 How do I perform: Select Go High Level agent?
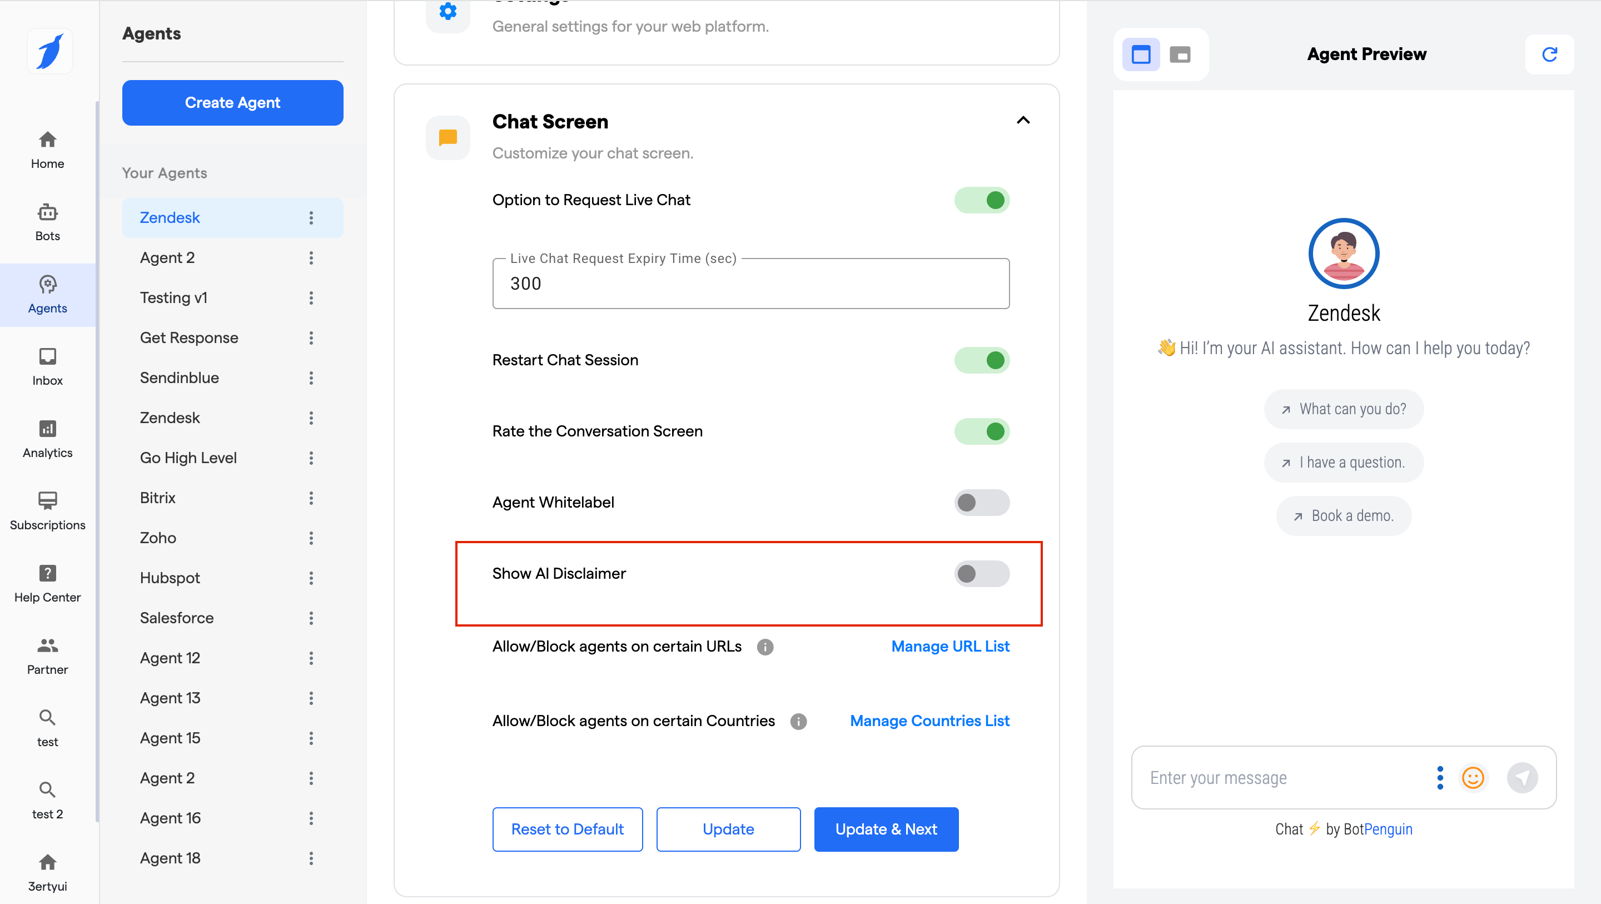188,458
